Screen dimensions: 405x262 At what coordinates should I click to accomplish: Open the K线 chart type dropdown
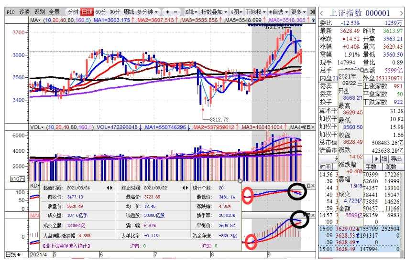(x=191, y=12)
